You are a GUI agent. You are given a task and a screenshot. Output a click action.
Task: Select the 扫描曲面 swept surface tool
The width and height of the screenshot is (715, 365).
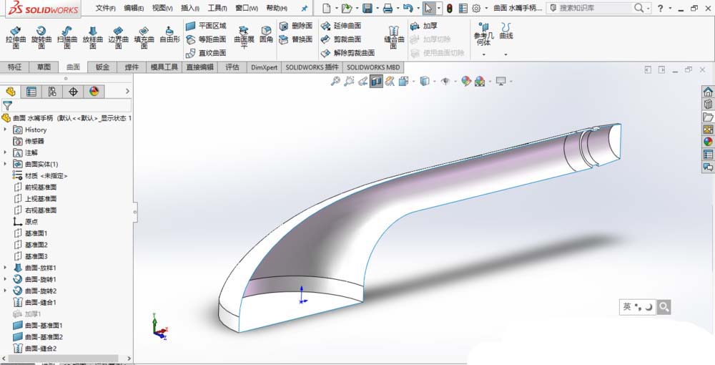click(66, 37)
